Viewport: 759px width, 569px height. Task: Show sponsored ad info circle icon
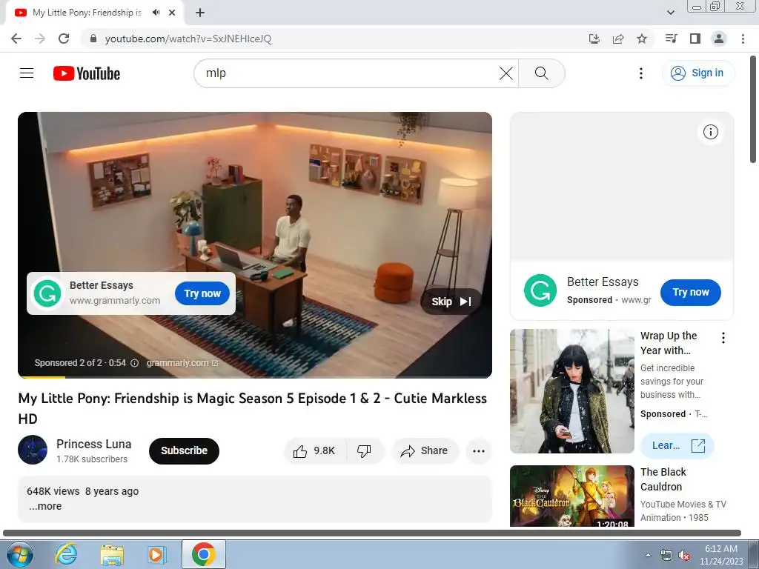135,363
